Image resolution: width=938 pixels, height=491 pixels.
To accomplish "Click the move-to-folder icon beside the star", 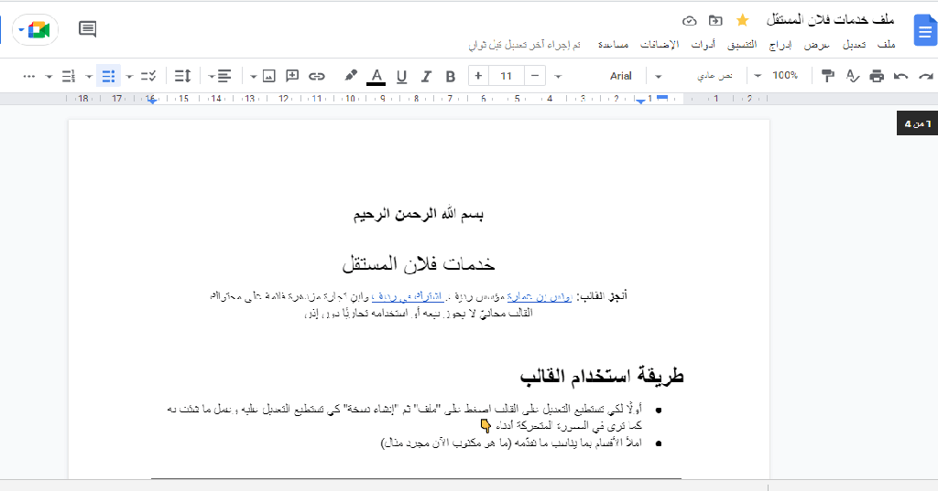I will [x=715, y=20].
